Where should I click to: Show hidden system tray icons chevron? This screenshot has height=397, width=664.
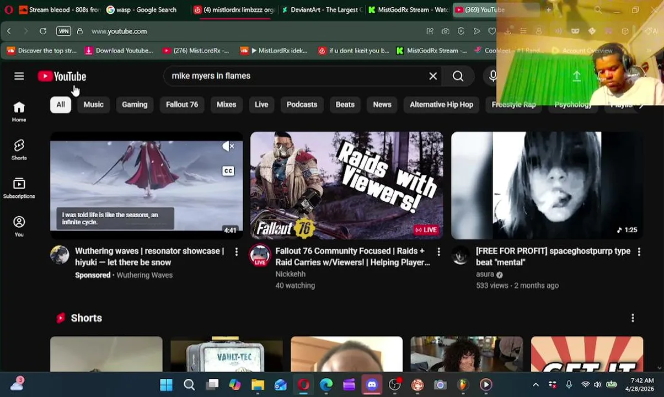coord(536,384)
